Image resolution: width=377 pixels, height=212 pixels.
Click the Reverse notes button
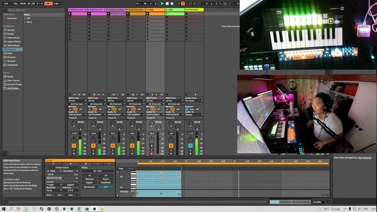click(89, 179)
